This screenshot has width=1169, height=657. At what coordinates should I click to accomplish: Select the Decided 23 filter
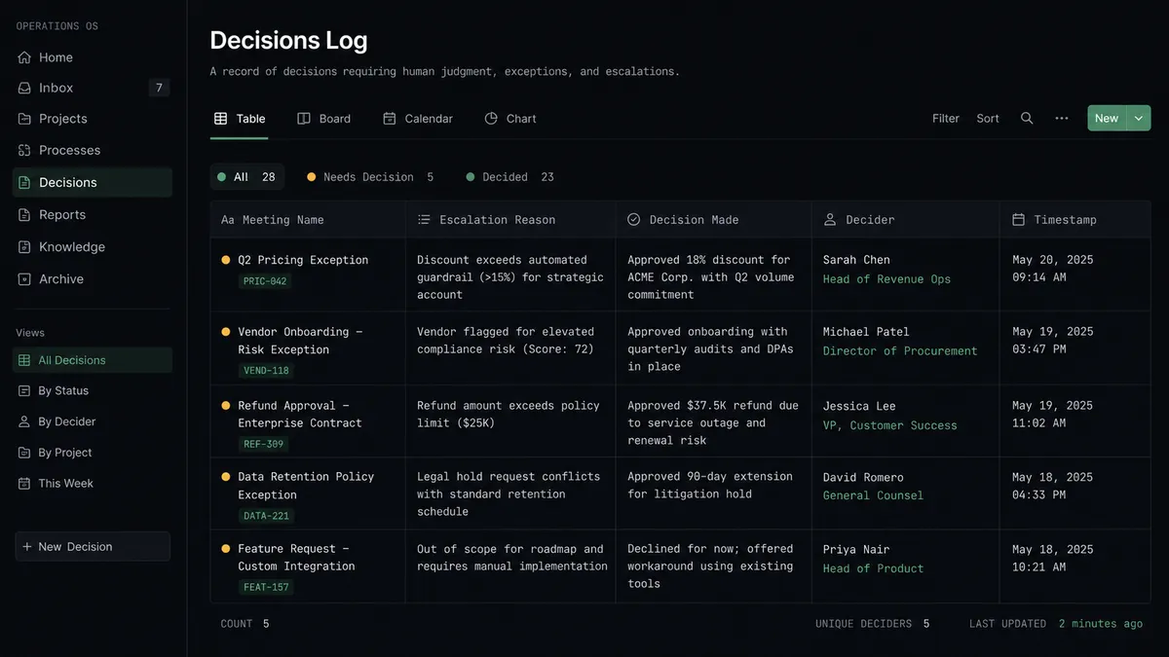click(509, 177)
